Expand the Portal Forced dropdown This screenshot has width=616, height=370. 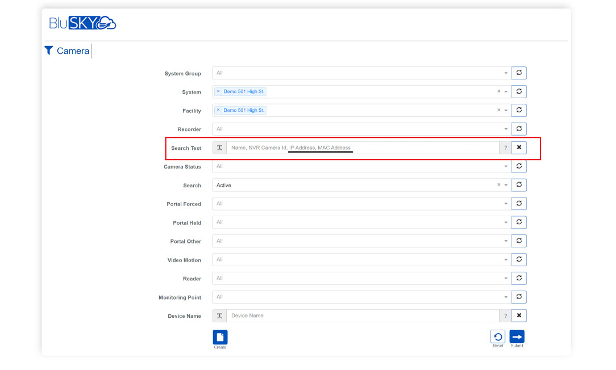(x=506, y=204)
